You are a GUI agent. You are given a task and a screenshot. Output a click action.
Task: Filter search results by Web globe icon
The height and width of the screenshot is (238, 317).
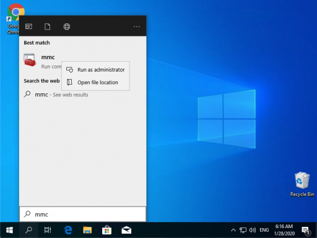click(x=67, y=27)
